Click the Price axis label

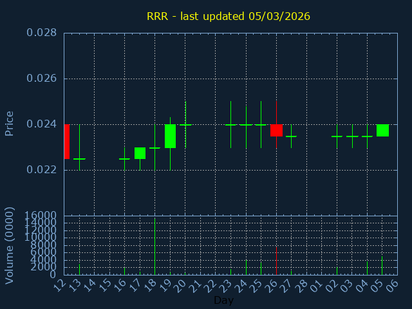(x=10, y=123)
